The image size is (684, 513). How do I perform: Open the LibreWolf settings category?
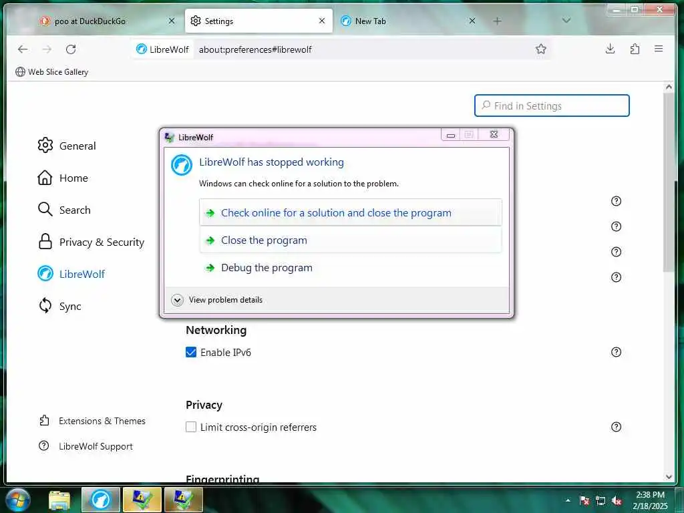71,274
